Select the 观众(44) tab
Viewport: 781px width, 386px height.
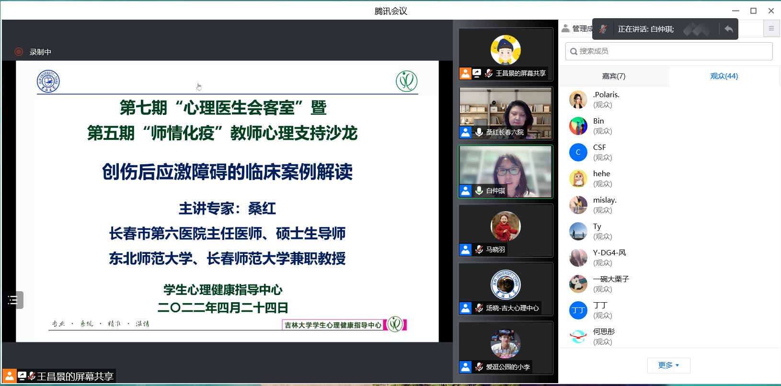(x=724, y=76)
